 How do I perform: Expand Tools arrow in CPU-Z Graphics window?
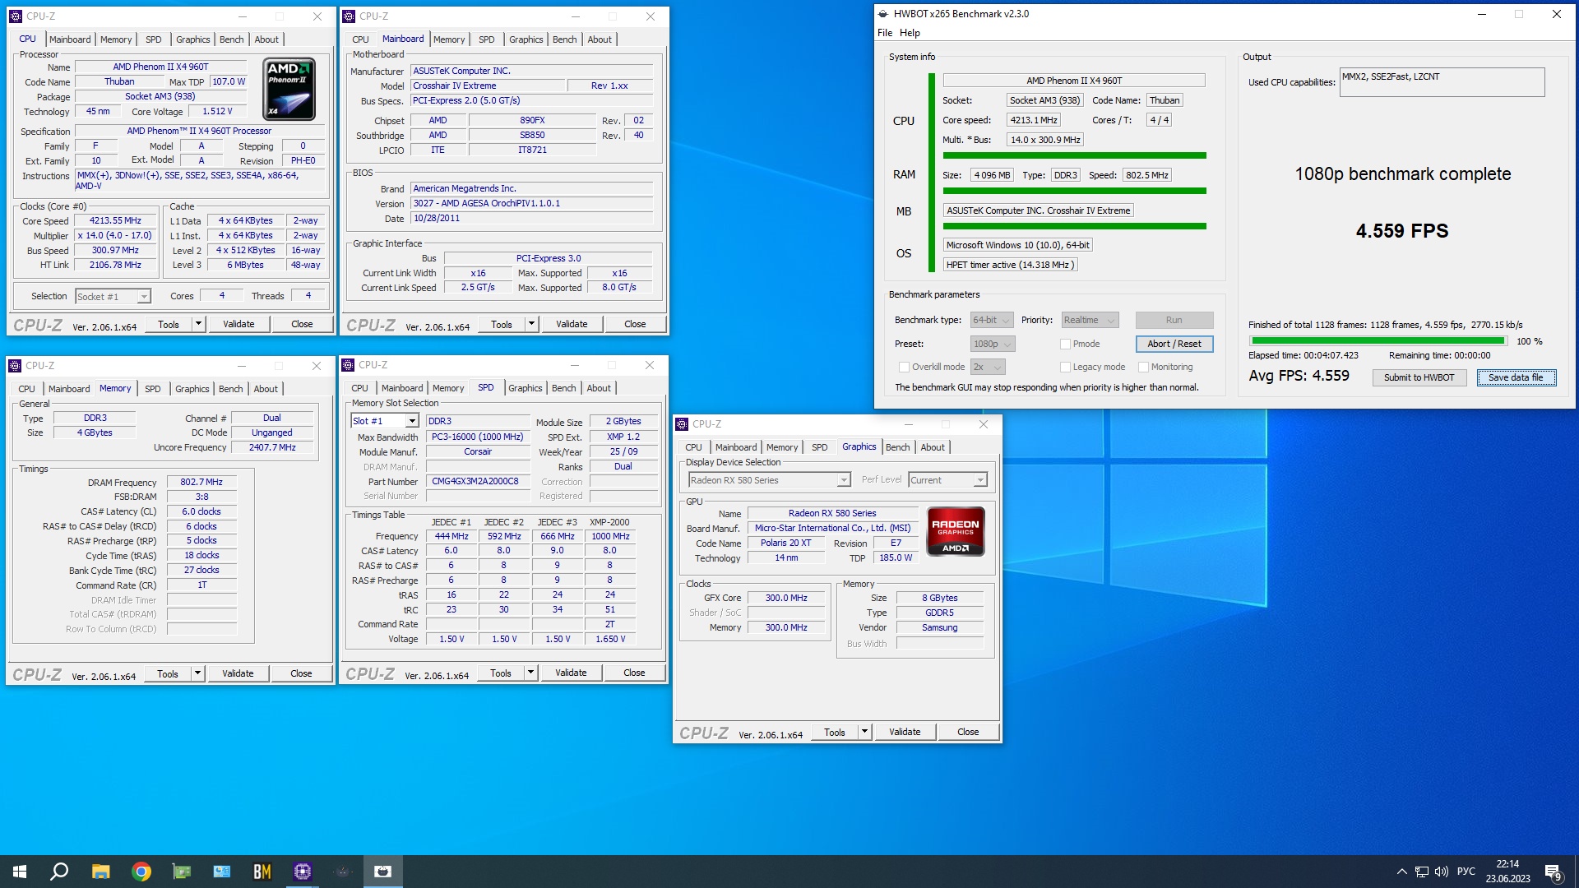864,732
